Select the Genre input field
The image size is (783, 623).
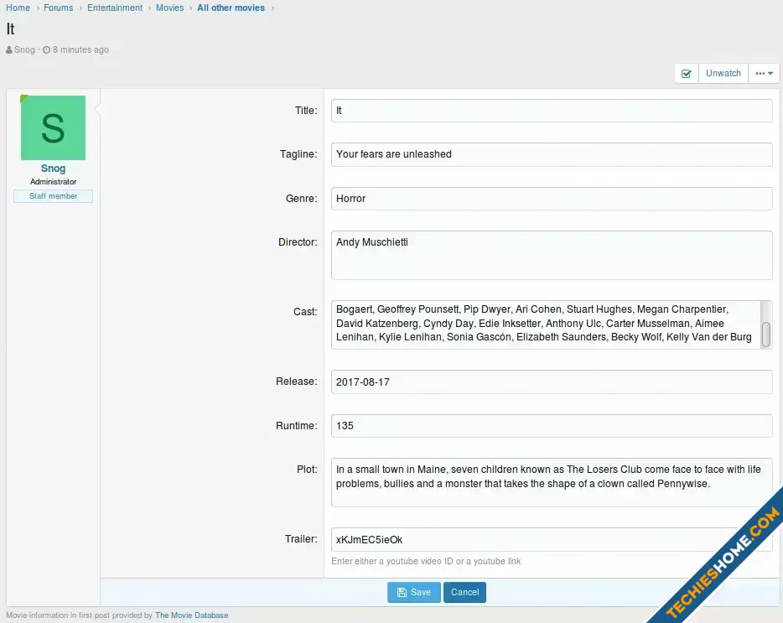coord(552,199)
